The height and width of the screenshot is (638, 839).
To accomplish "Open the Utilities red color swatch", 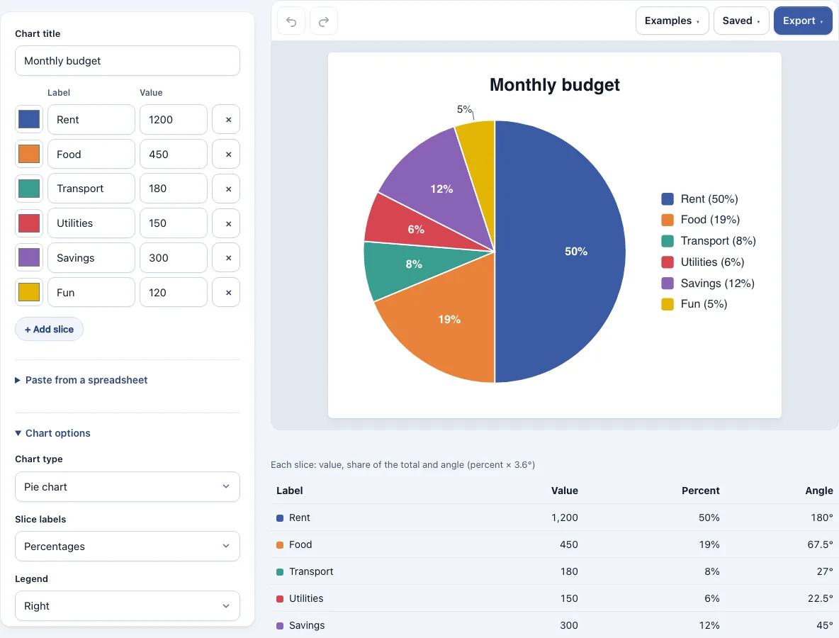I will tap(29, 223).
